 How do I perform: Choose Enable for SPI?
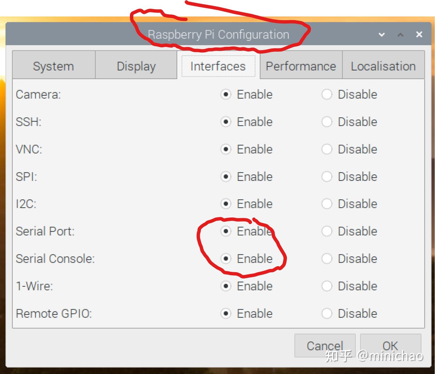226,176
